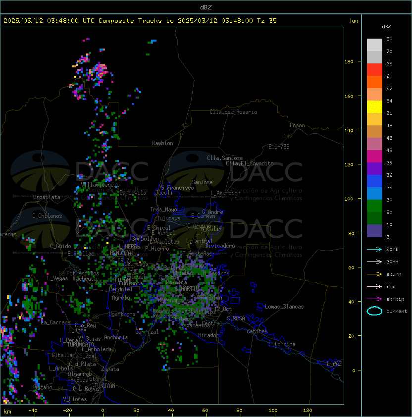412x417 pixels.
Task: Click the Capdevila place label
Action: coord(133,193)
